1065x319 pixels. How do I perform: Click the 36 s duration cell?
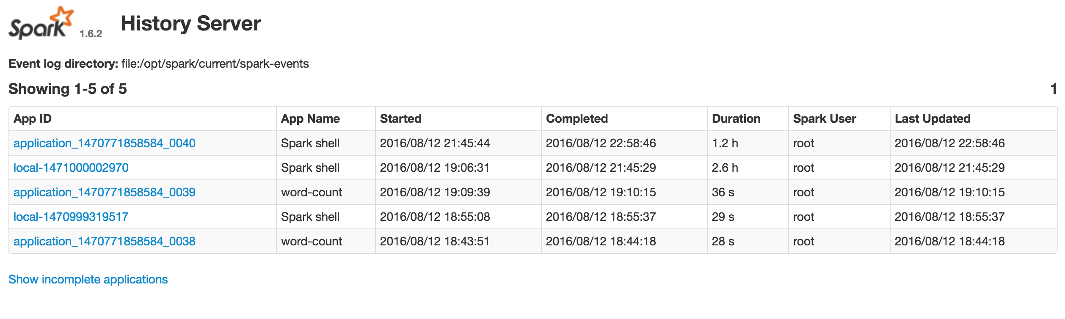pos(723,192)
